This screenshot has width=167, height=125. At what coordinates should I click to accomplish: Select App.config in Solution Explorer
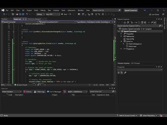130,39
